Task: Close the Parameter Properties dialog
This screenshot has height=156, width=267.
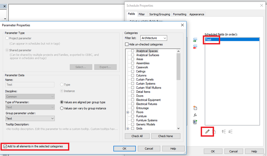Action: (182, 25)
